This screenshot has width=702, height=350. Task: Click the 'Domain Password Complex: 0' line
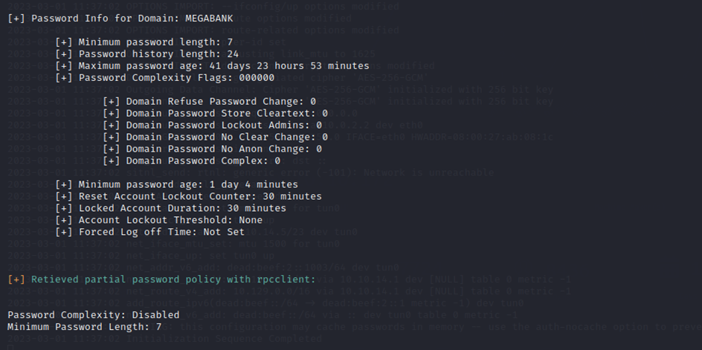(191, 161)
